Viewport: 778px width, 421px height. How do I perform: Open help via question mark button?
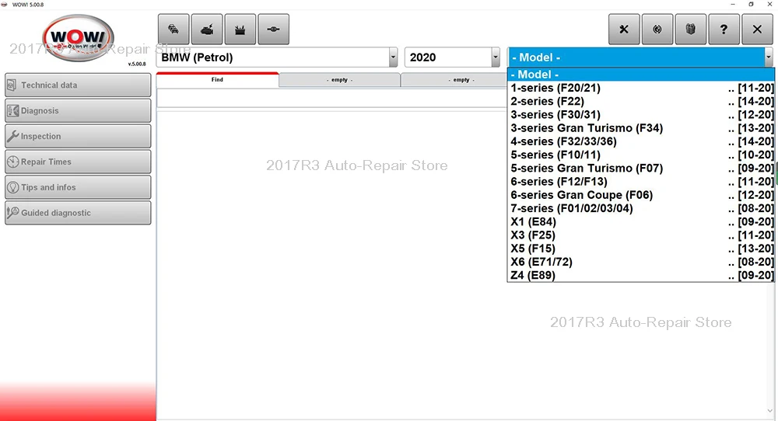click(x=724, y=30)
